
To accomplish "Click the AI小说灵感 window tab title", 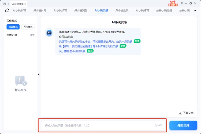I will point(18,4).
